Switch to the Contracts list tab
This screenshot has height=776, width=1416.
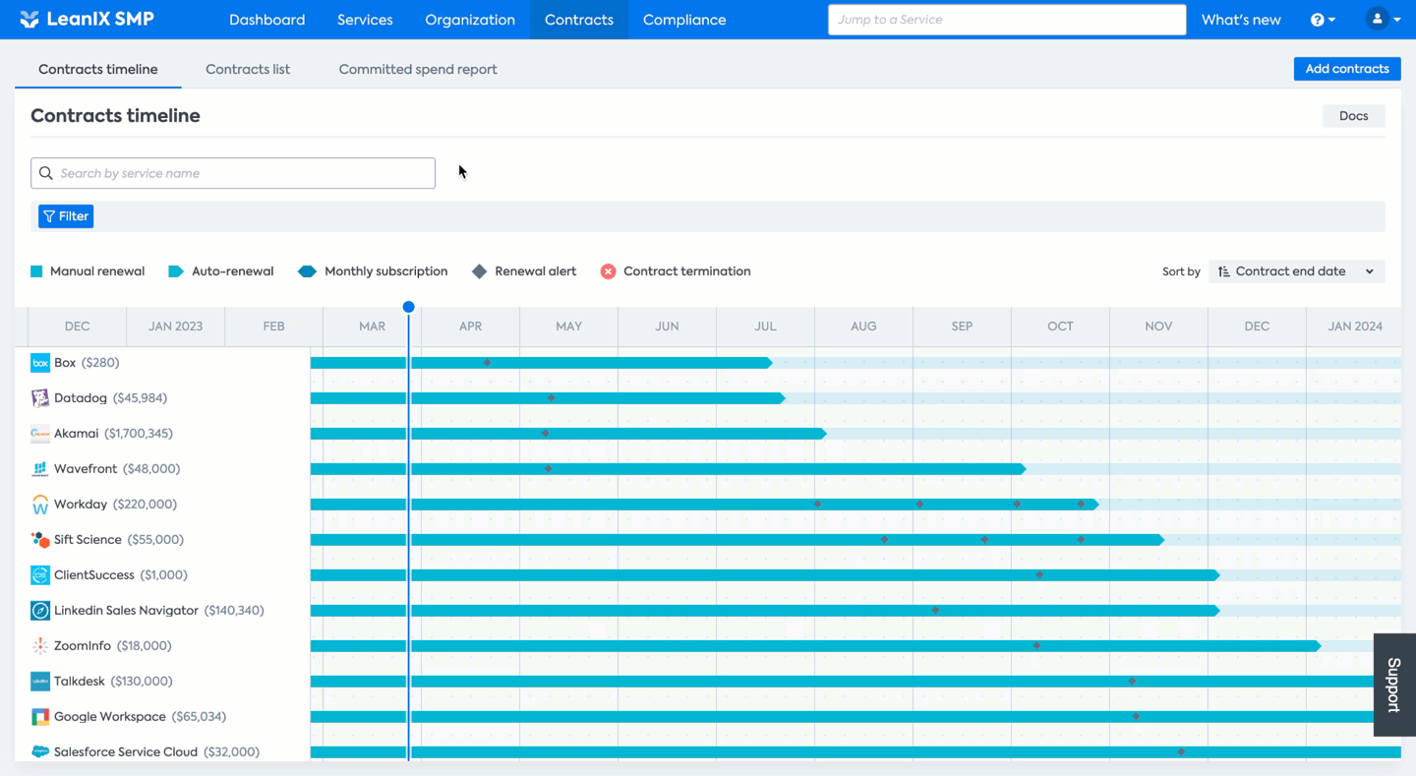click(x=248, y=69)
